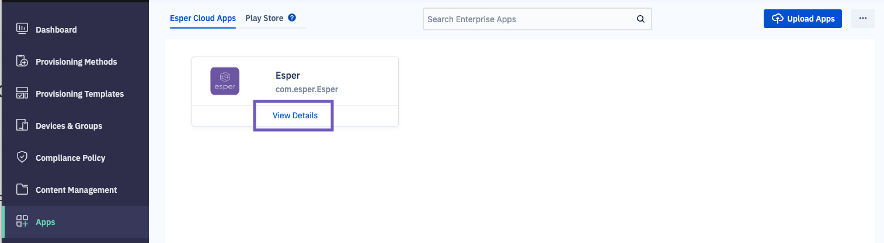Click the Provisioning Templates icon
Image resolution: width=884 pixels, height=243 pixels.
click(22, 93)
